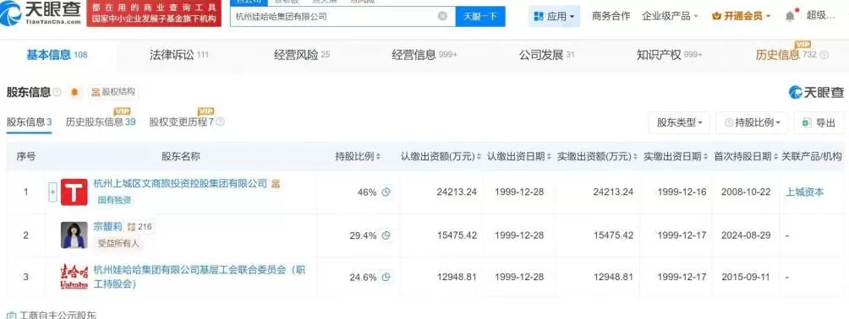Switch to the 基本信息 tab
The width and height of the screenshot is (849, 319).
click(x=57, y=55)
